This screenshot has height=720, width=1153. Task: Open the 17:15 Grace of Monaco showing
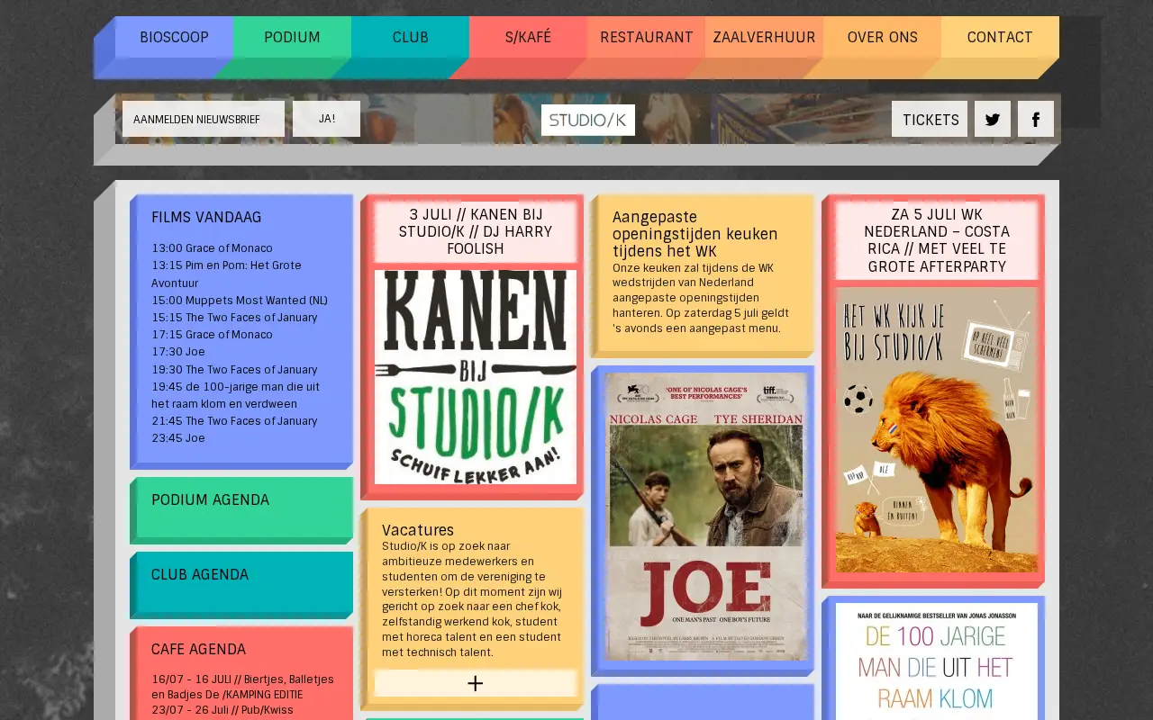(212, 335)
